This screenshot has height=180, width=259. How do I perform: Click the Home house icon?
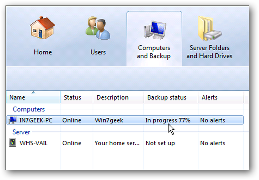pyautogui.click(x=42, y=28)
